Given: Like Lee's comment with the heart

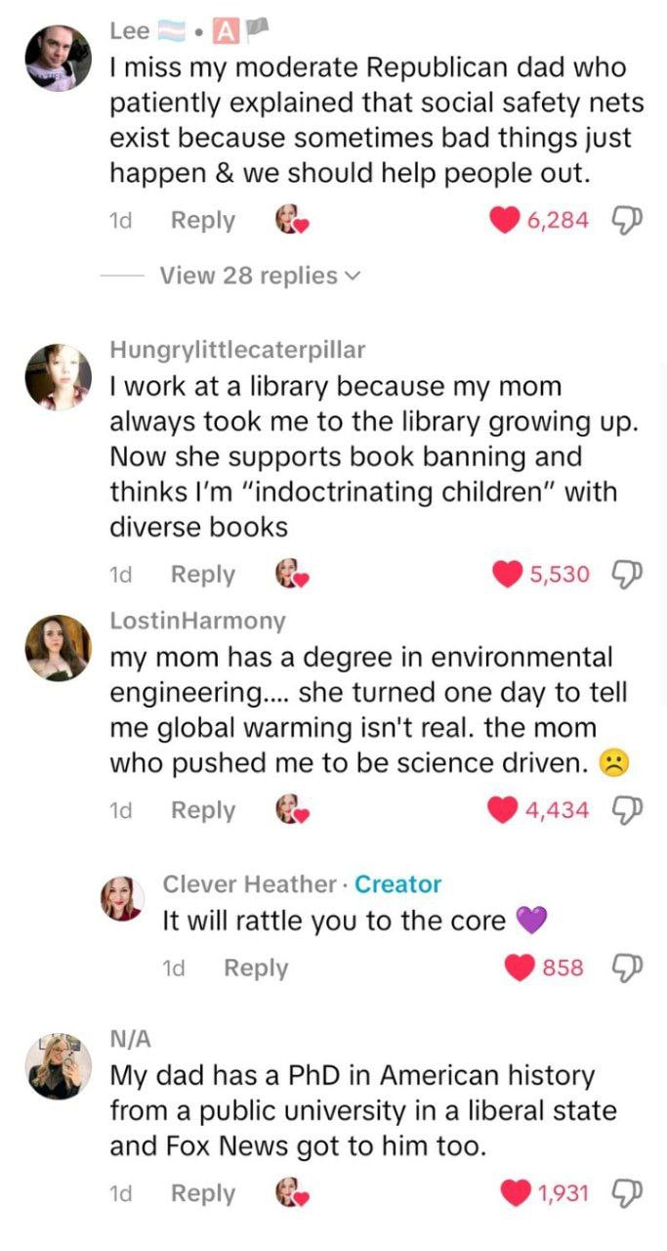Looking at the screenshot, I should [x=504, y=221].
